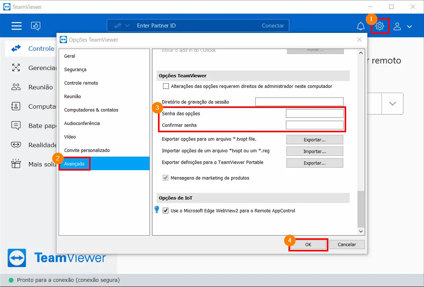Minimize the TeamViewer window
This screenshot has height=287, width=424.
coord(371,7)
